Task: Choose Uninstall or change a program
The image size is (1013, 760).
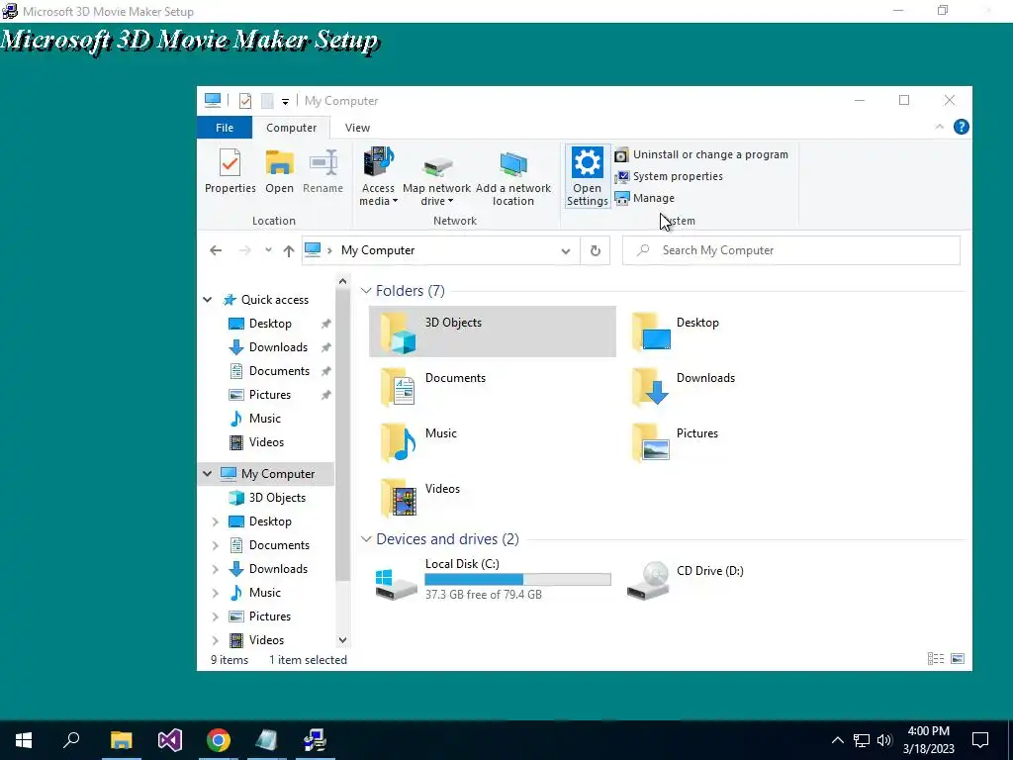Action: pos(701,154)
